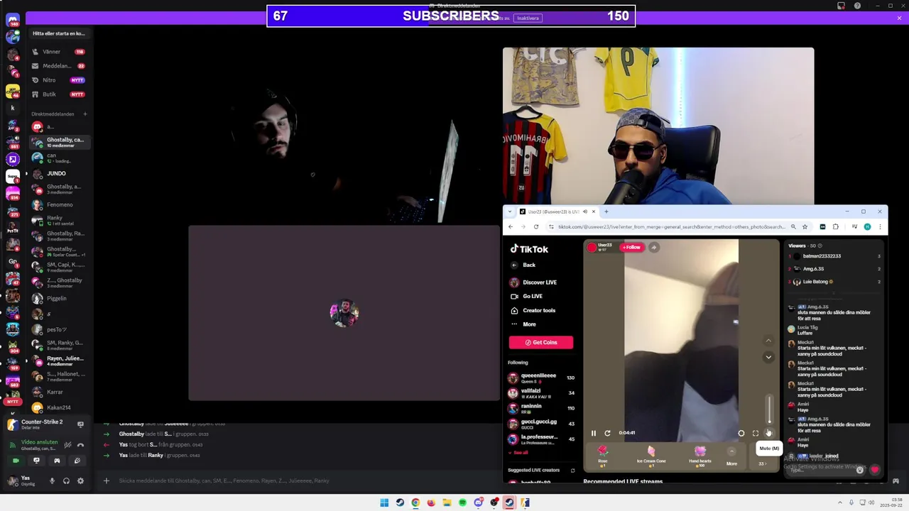Viewport: 909px width, 511px height.
Task: Open Butik shop in Discord
Action: point(58,94)
